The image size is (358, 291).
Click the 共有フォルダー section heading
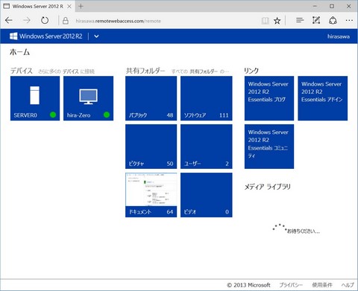pos(145,71)
